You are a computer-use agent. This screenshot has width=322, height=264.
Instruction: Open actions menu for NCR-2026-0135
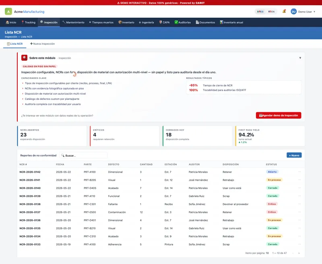(x=299, y=228)
